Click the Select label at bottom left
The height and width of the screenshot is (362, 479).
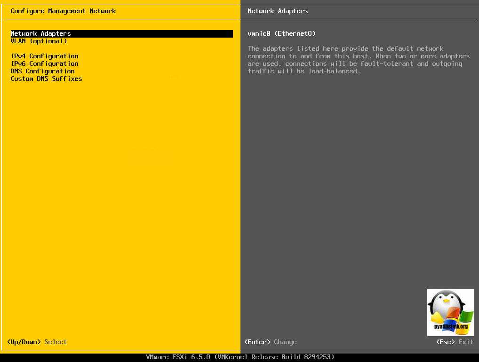pos(56,342)
